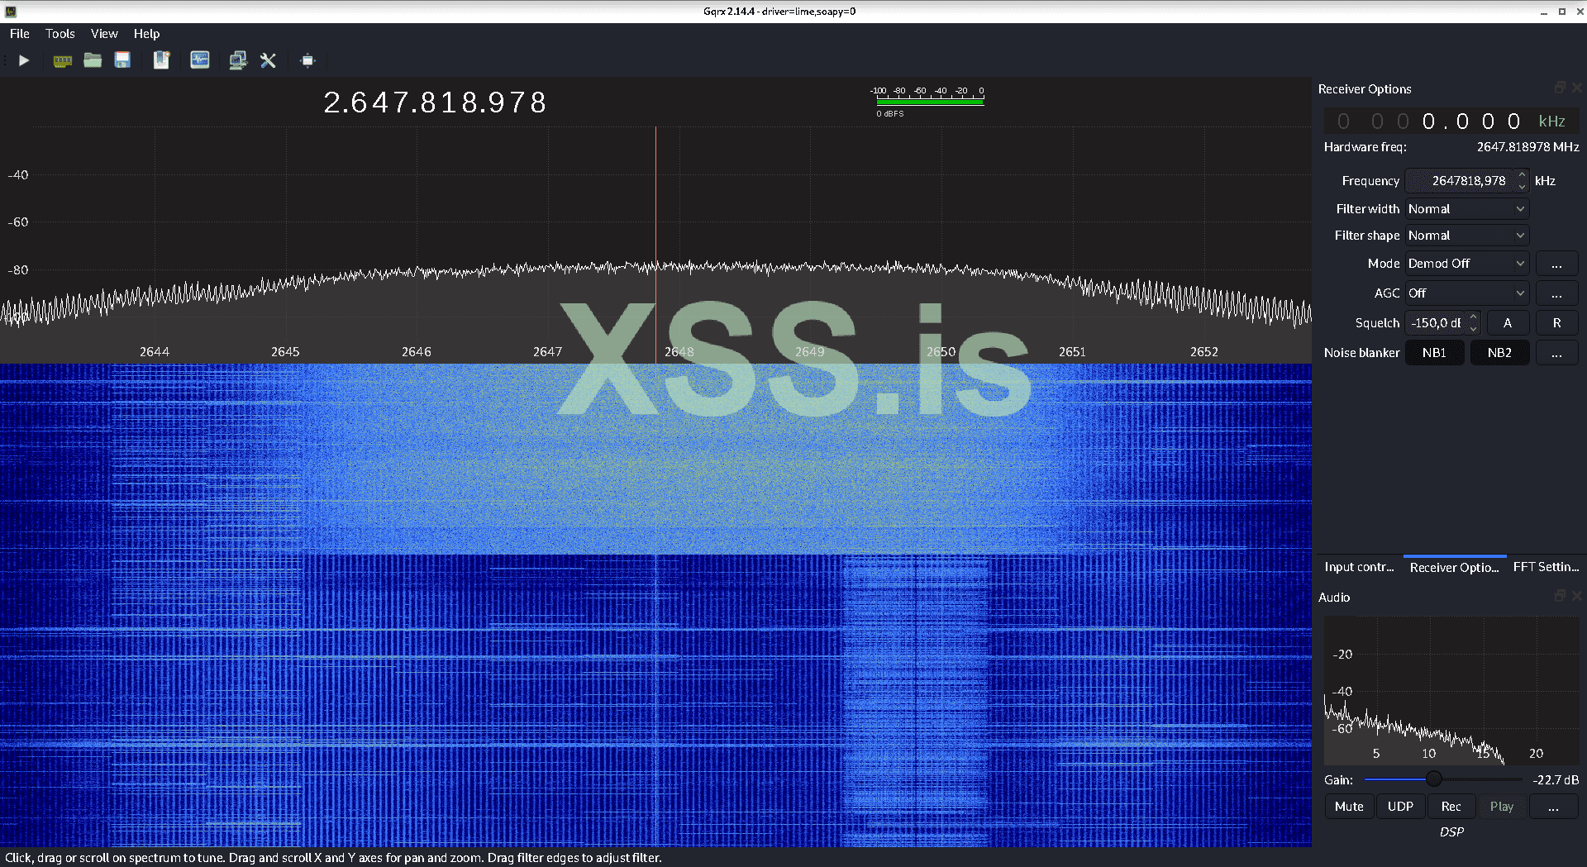
Task: Open the I/Q recorder tool icon
Action: coord(200,60)
